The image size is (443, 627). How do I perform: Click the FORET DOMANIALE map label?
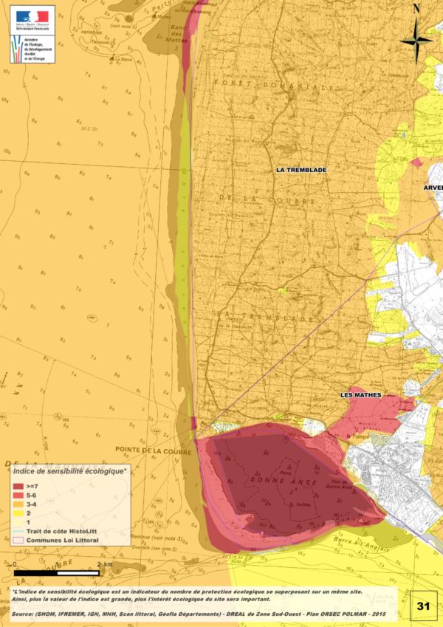tap(274, 85)
